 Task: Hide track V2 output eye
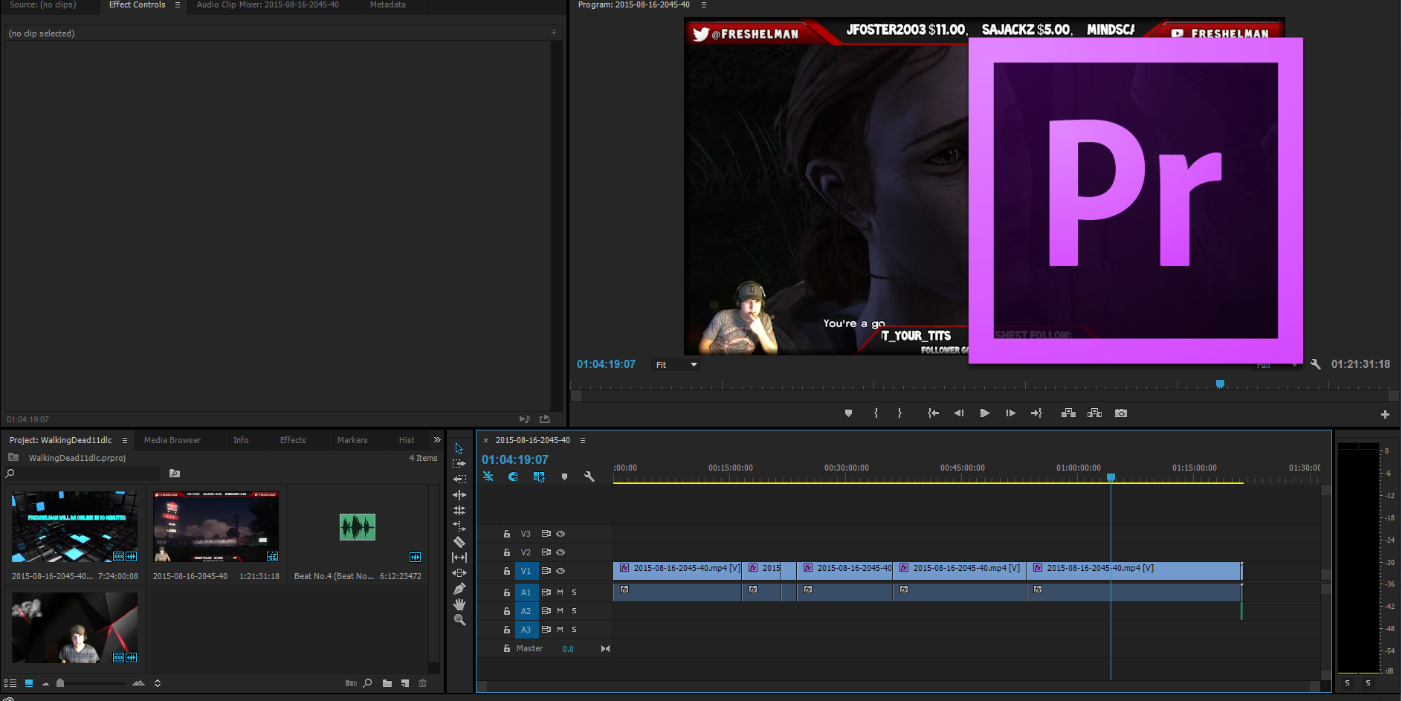tap(561, 552)
